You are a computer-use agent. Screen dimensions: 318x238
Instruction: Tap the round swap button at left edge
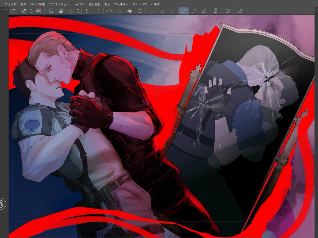pyautogui.click(x=2, y=204)
